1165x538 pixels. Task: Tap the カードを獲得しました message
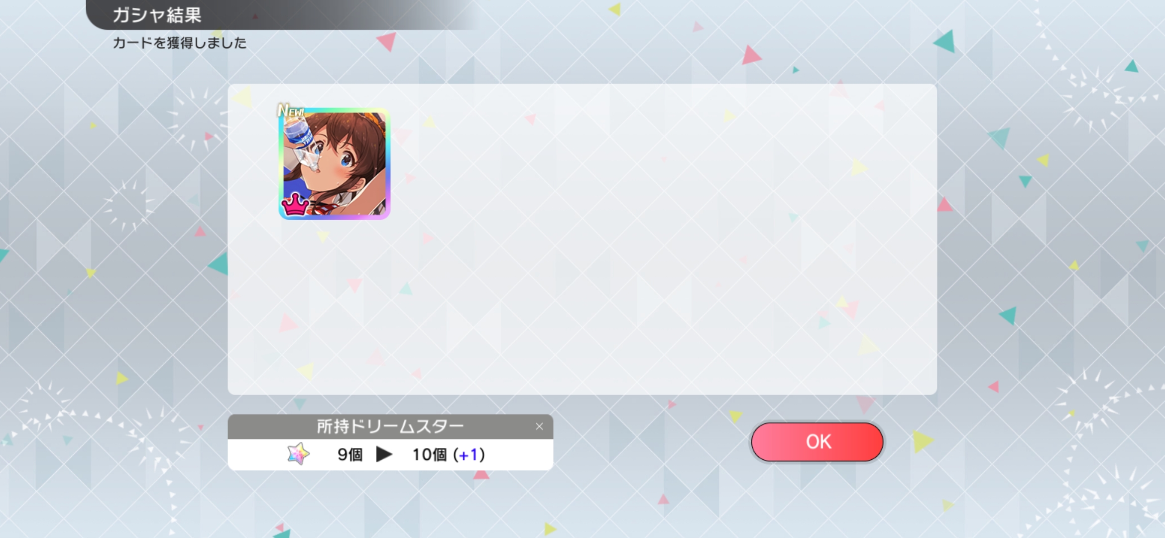[180, 43]
